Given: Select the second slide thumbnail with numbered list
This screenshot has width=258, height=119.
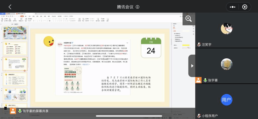Looking at the screenshot, I should (15, 49).
